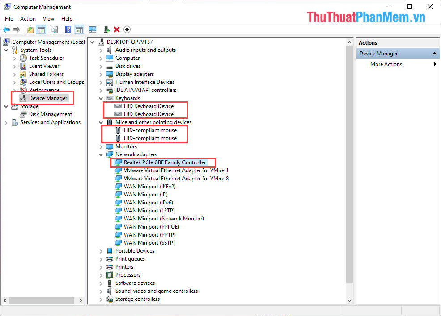
Task: Click the vertical scrollbar down arrow
Action: coord(349,300)
